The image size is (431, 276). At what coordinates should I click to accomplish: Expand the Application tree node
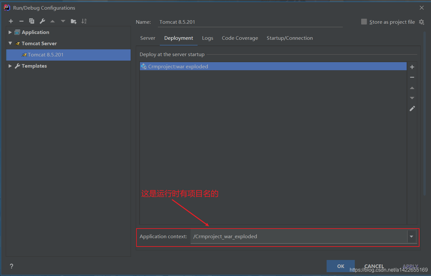pyautogui.click(x=10, y=32)
